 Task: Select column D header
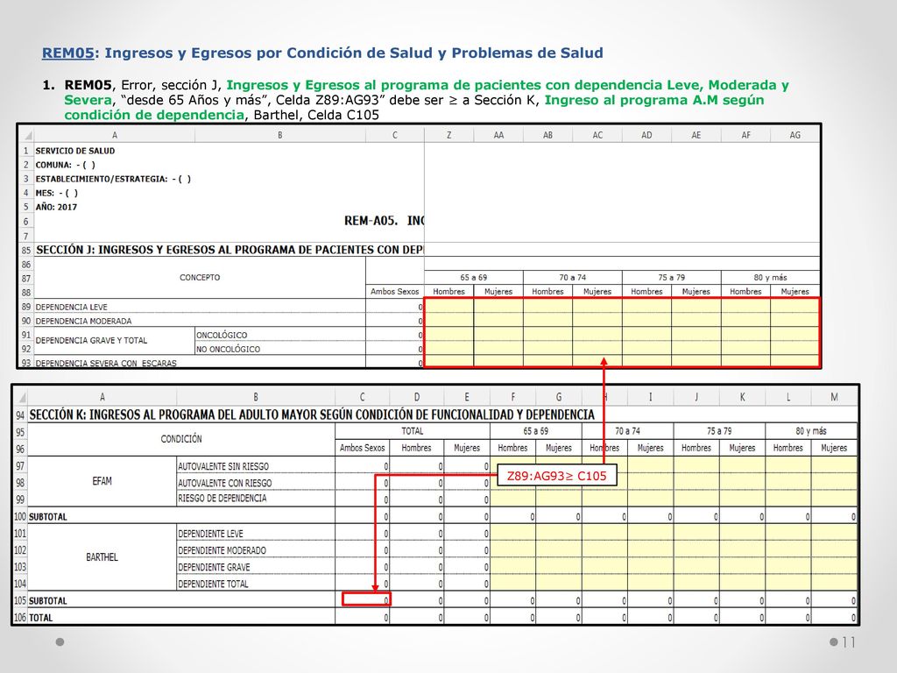pos(417,397)
